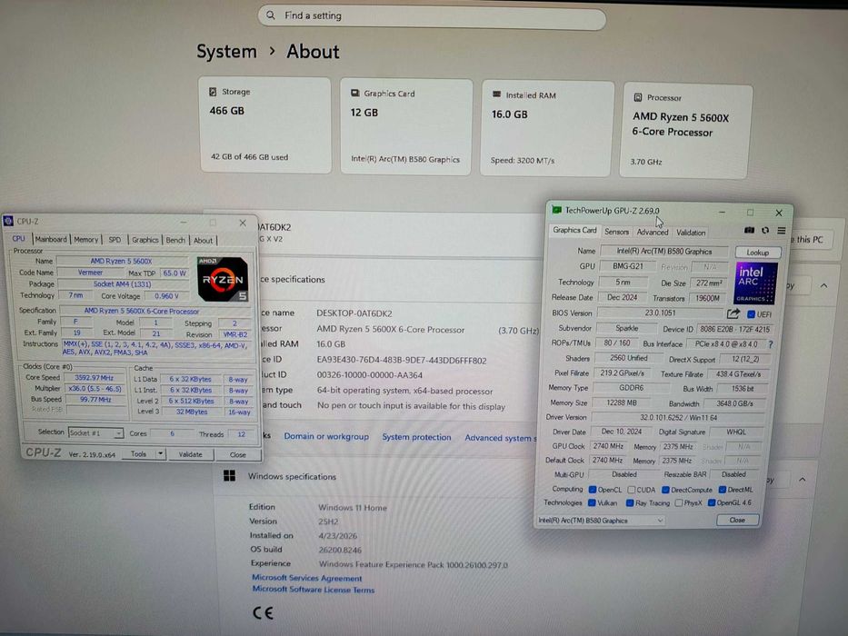Screen dimensions: 848x636
Task: Click the Installed RAM card icon
Action: (x=496, y=94)
